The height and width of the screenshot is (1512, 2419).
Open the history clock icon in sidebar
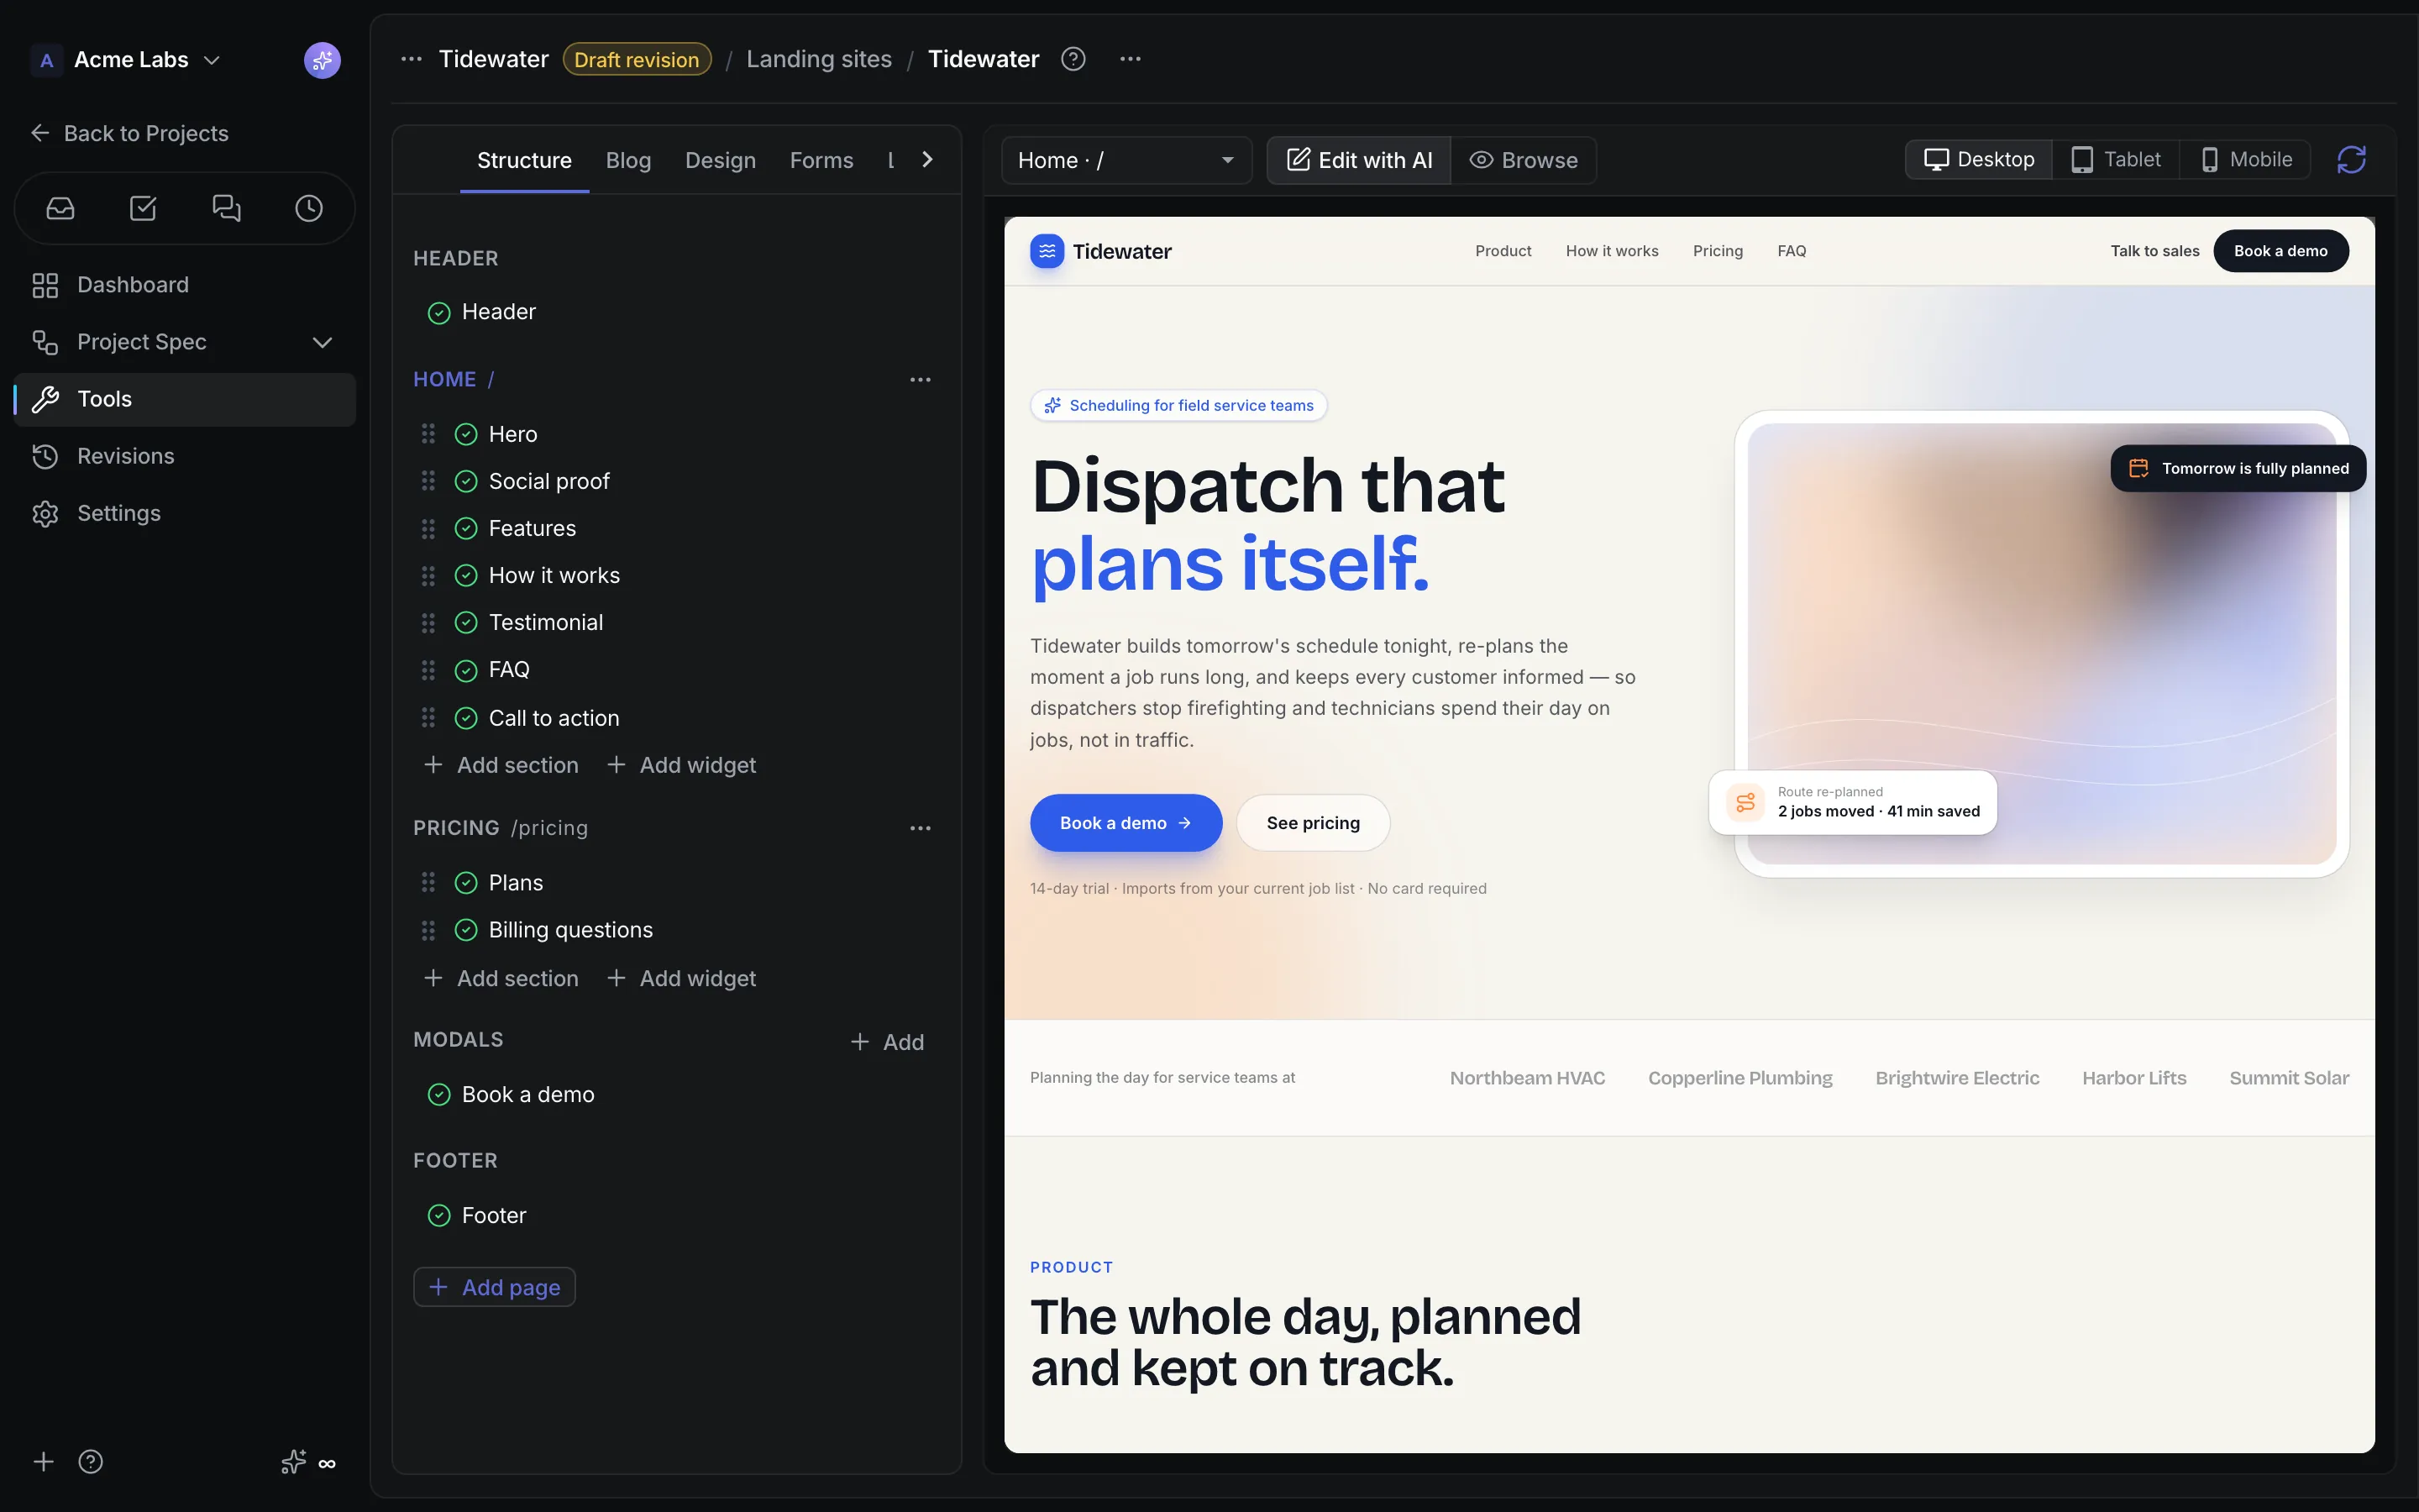point(309,208)
